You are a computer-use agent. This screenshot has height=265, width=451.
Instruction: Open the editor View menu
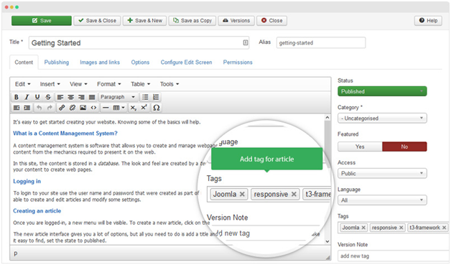coord(78,84)
